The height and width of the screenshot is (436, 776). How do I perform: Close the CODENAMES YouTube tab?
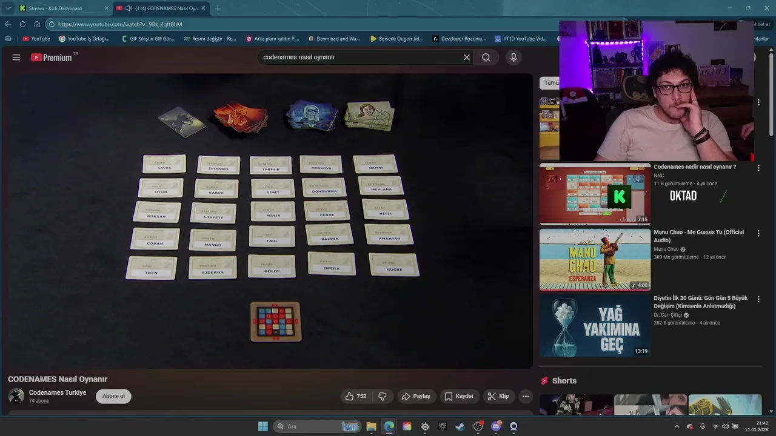click(x=203, y=8)
